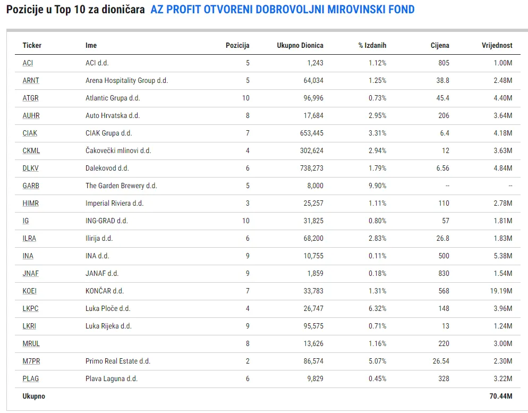Open the DLKV ticker link
The width and height of the screenshot is (528, 413).
pyautogui.click(x=30, y=168)
